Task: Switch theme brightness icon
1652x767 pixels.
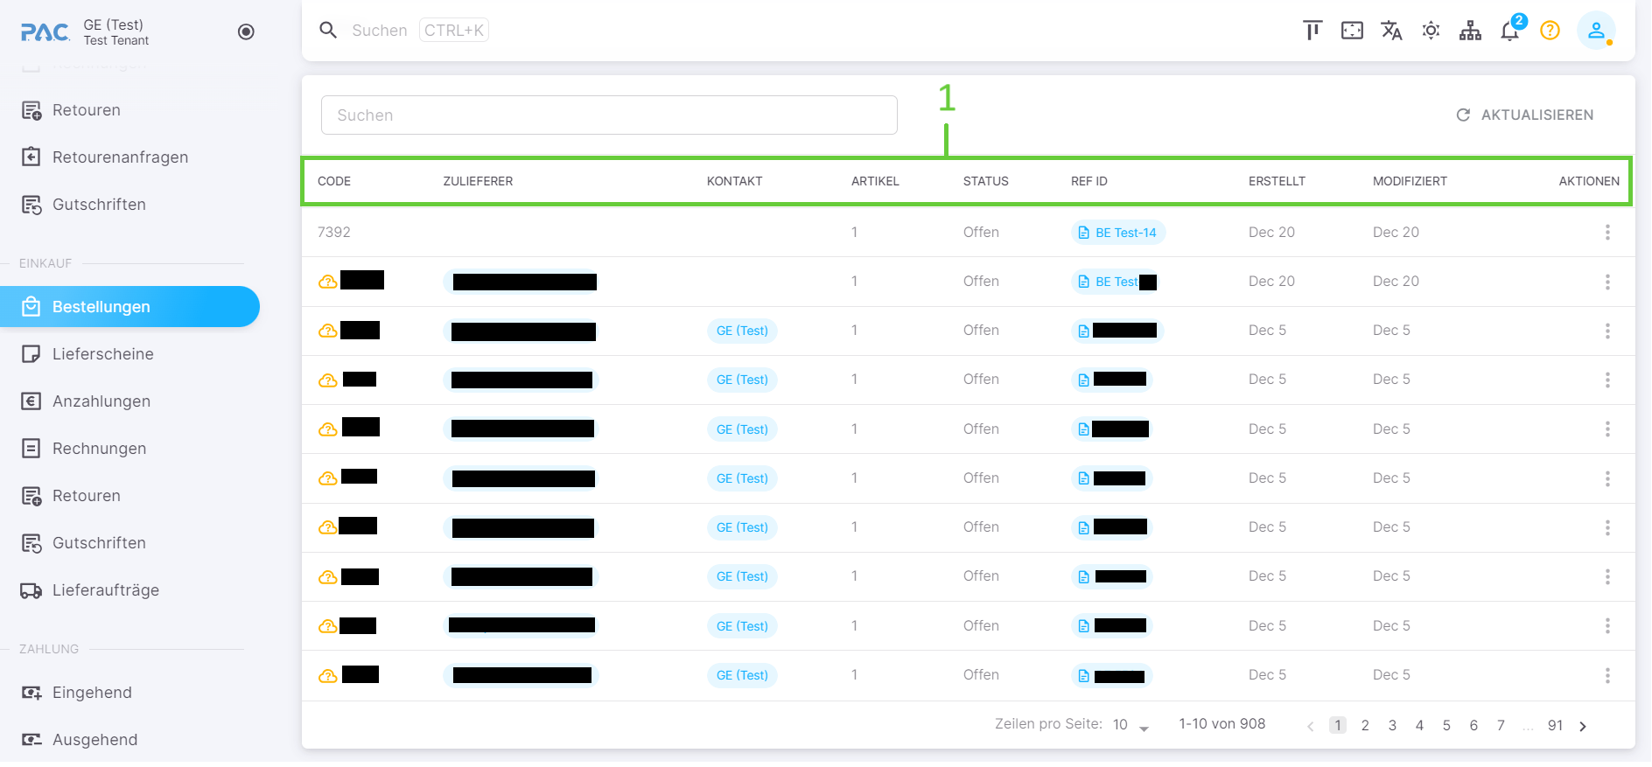Action: [x=1431, y=31]
